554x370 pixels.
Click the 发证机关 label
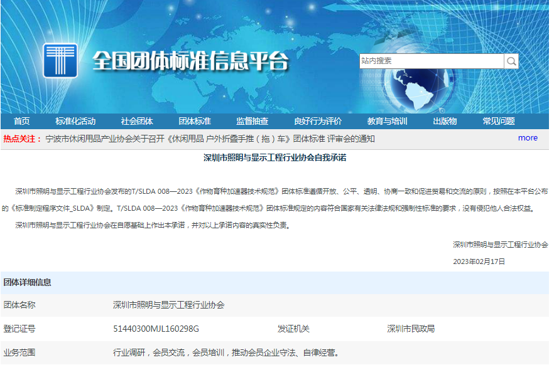[x=293, y=329]
